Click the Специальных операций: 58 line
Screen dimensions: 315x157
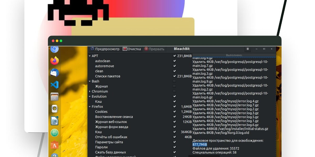(x=214, y=152)
